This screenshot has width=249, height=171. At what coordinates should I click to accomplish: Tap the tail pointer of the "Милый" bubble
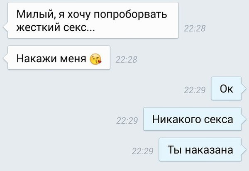coord(5,27)
